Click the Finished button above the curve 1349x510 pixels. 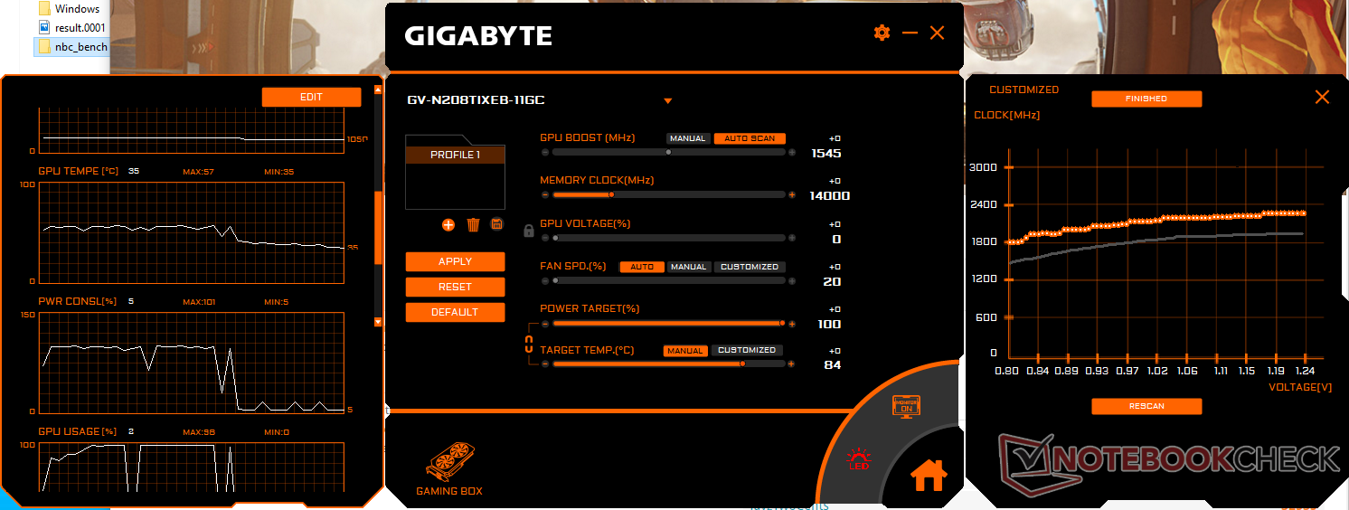(1146, 99)
